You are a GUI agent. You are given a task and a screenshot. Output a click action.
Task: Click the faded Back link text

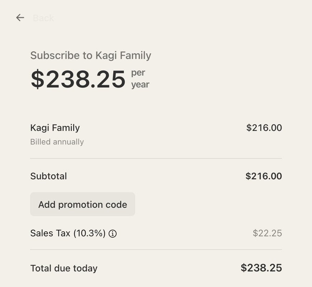[43, 18]
